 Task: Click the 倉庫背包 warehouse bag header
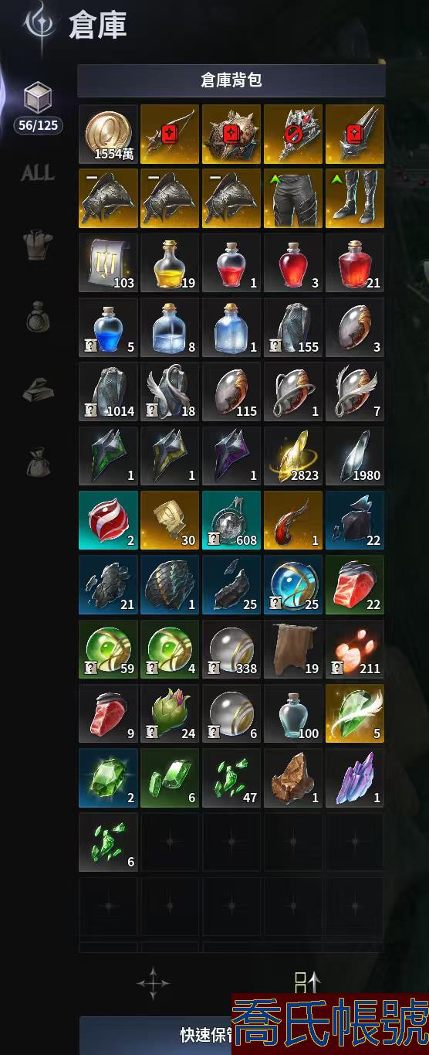tap(231, 80)
